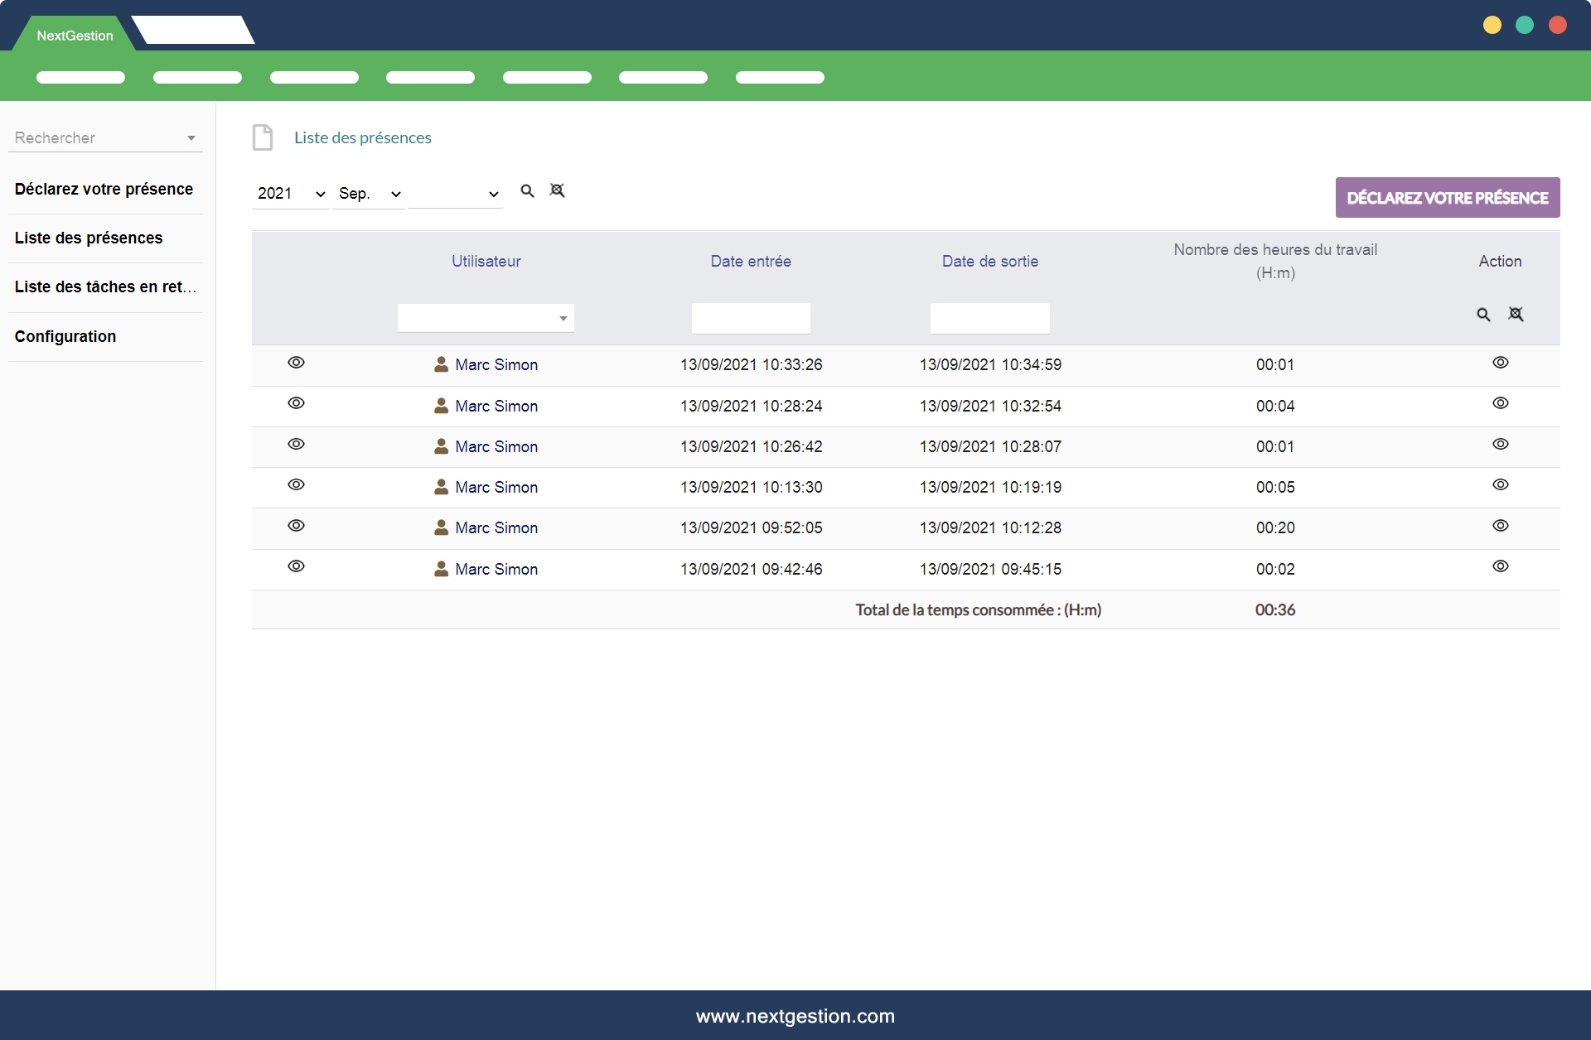Open Configuration in the sidebar
This screenshot has height=1040, width=1591.
point(65,337)
